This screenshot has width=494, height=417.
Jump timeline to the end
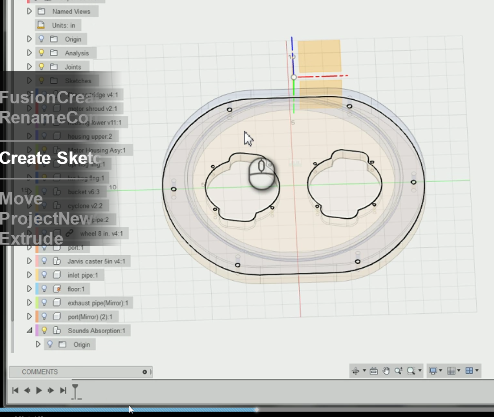pyautogui.click(x=63, y=391)
